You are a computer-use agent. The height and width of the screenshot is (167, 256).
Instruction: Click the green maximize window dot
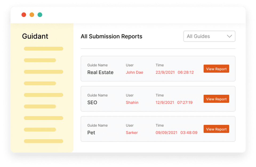(x=40, y=15)
